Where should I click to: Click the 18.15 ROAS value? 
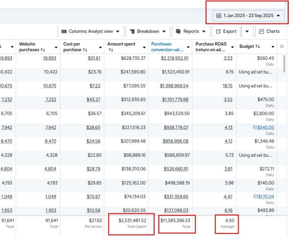pyautogui.click(x=228, y=86)
